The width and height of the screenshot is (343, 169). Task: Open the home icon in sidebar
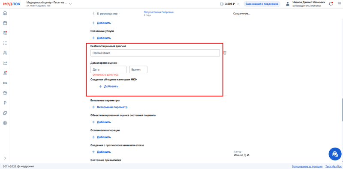(5, 13)
